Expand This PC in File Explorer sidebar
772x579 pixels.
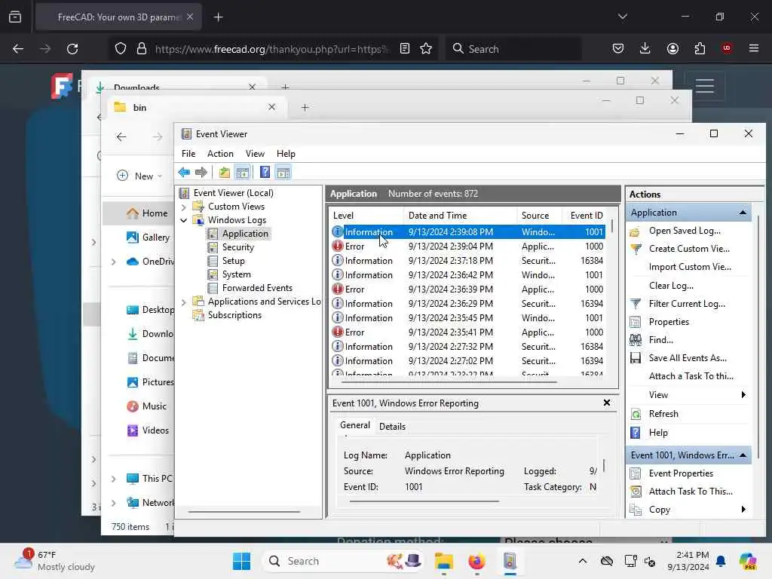tap(113, 479)
